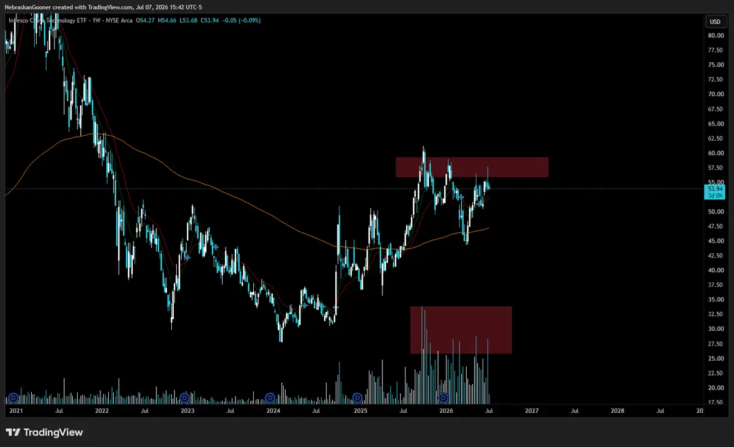Image resolution: width=734 pixels, height=447 pixels.
Task: Click the 2024 time axis label
Action: point(273,412)
